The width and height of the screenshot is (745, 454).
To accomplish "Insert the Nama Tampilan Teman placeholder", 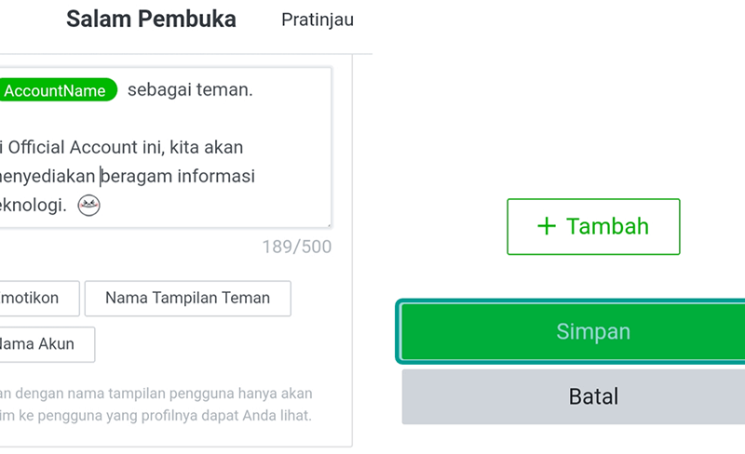I will pos(188,299).
